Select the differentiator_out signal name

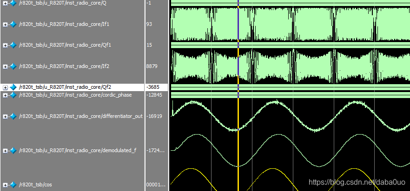coord(81,117)
